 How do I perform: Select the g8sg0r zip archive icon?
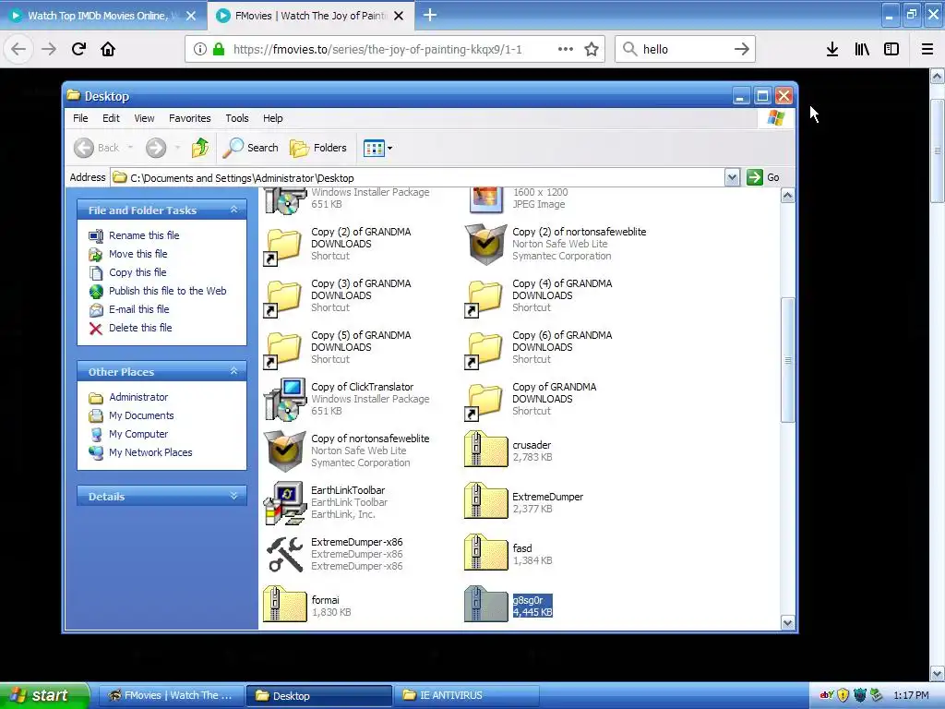coord(485,604)
